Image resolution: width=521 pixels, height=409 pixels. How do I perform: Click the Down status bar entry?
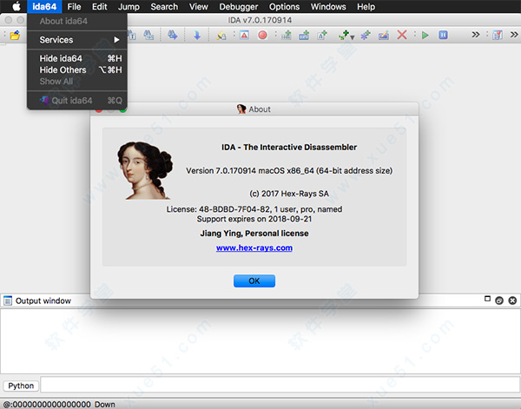point(105,405)
